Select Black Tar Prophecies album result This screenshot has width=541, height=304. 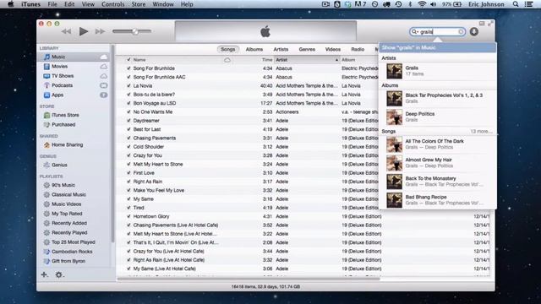tap(438, 98)
